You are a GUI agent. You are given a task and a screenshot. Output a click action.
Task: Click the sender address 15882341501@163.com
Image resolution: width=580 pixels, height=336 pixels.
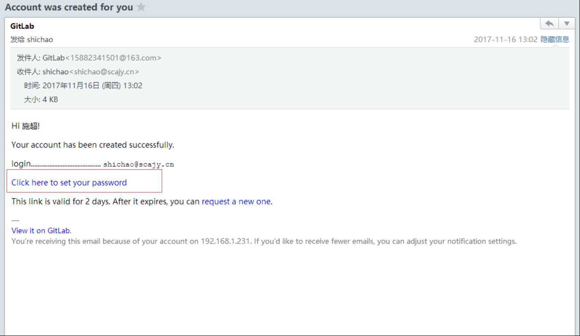[x=113, y=58]
